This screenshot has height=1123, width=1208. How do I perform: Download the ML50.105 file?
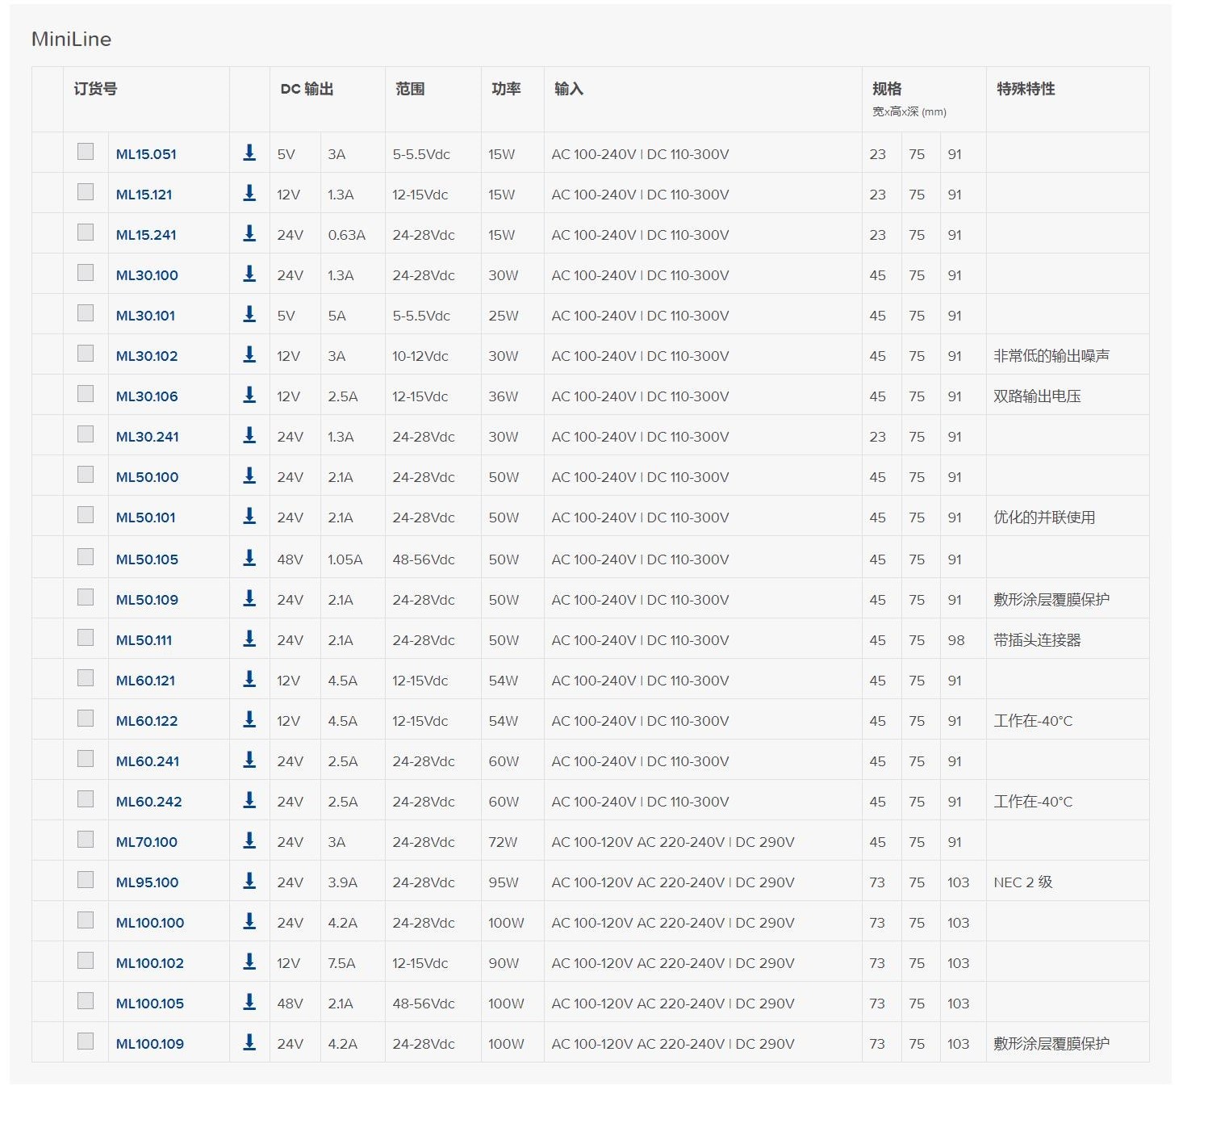[x=249, y=558]
